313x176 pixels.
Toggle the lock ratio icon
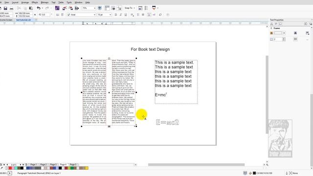pyautogui.click(x=35, y=15)
